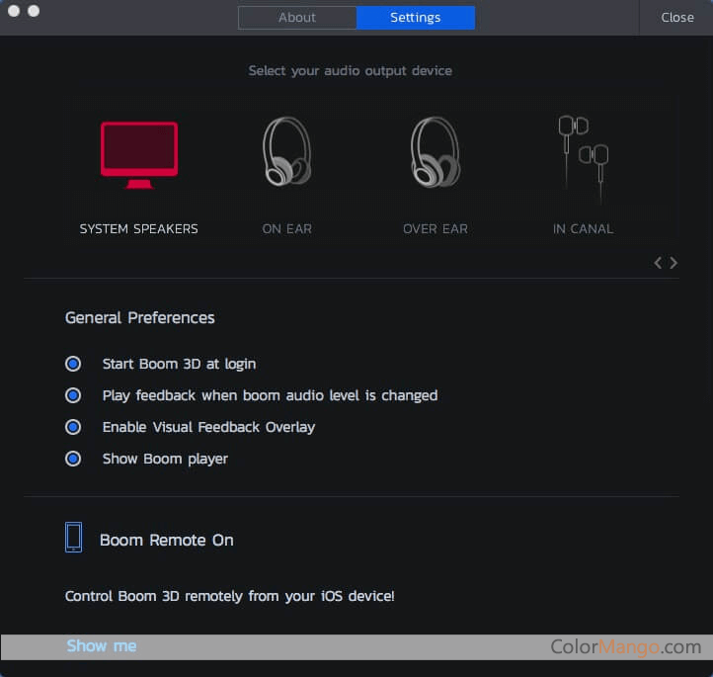Open the Settings tab
Viewport: 713px width, 677px height.
pyautogui.click(x=416, y=18)
